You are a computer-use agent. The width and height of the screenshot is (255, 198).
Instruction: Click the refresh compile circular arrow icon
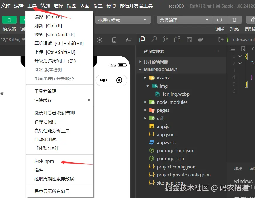[220, 20]
